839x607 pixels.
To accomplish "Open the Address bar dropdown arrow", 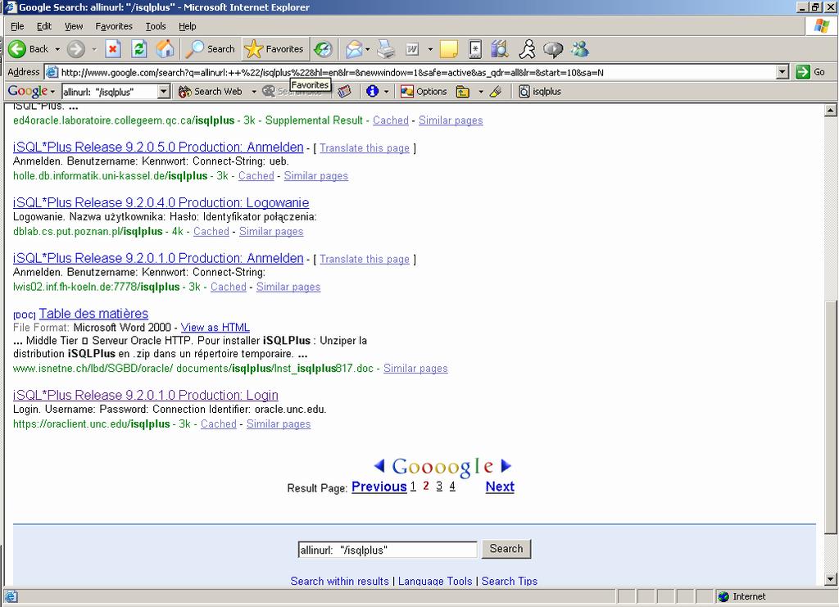I will click(782, 71).
